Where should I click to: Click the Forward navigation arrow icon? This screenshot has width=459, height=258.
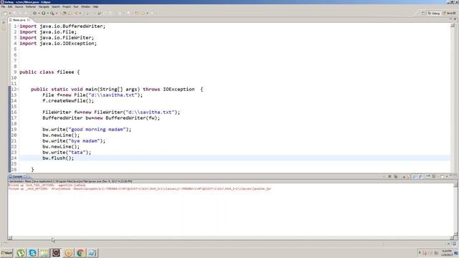click(x=143, y=13)
